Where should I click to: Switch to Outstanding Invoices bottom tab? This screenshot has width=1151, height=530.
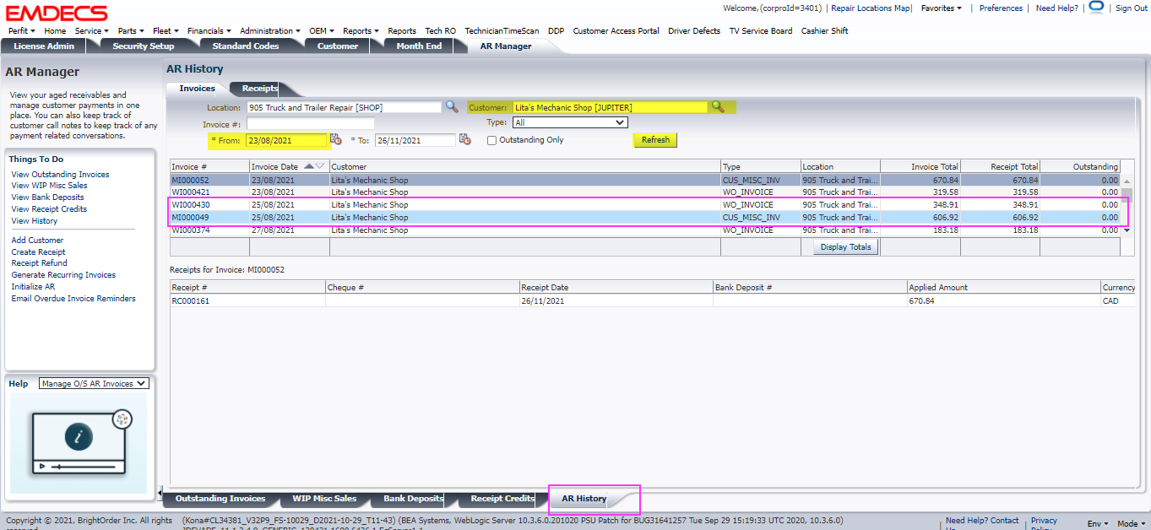(x=220, y=499)
